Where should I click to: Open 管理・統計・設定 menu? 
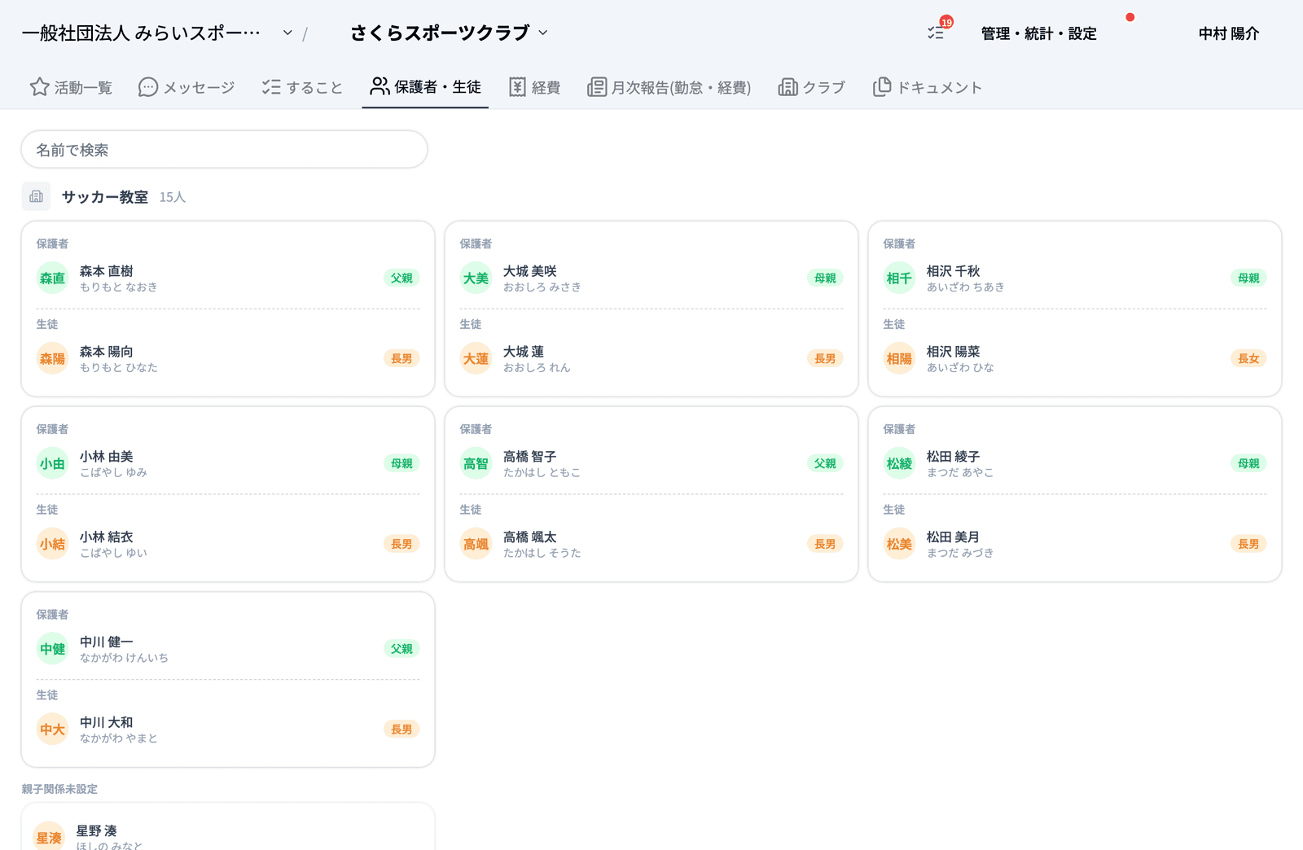tap(1038, 33)
